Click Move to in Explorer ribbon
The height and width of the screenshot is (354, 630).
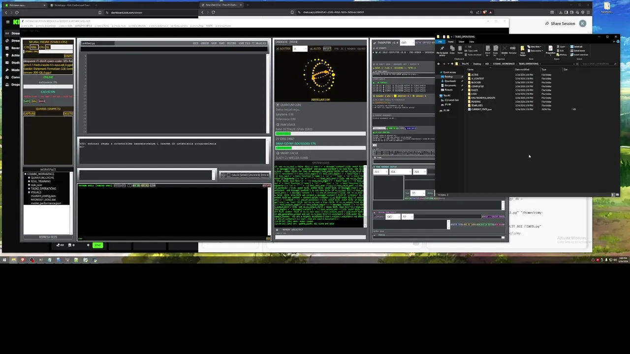pos(488,51)
